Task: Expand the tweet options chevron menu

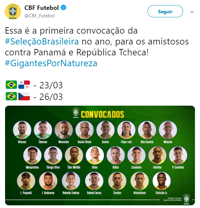Action: pyautogui.click(x=192, y=12)
